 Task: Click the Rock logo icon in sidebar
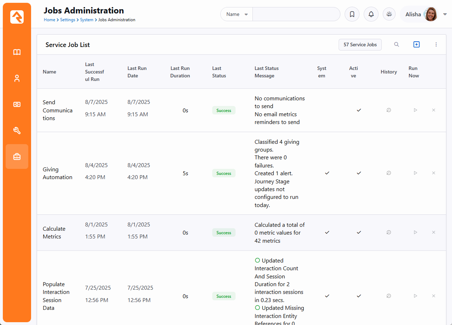pos(17,17)
